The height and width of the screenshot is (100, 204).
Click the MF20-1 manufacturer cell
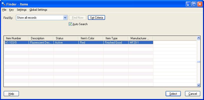point(141,43)
